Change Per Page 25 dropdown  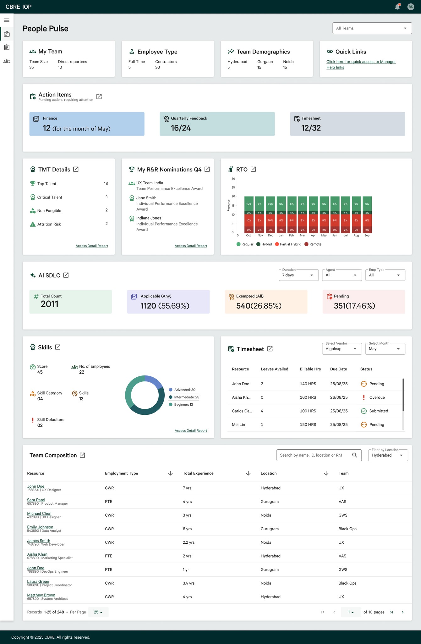[98, 612]
